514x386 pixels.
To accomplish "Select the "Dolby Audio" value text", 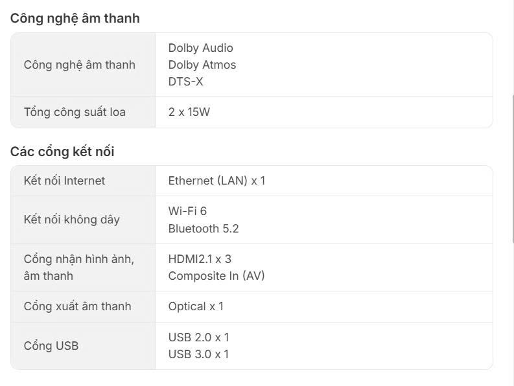I will click(200, 48).
